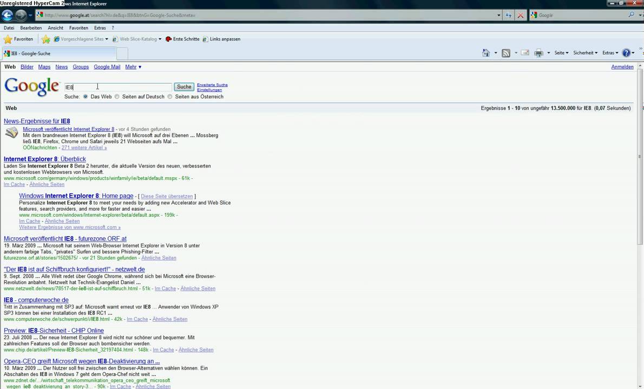Click the vertical page scrollbar thumb

coord(640,157)
